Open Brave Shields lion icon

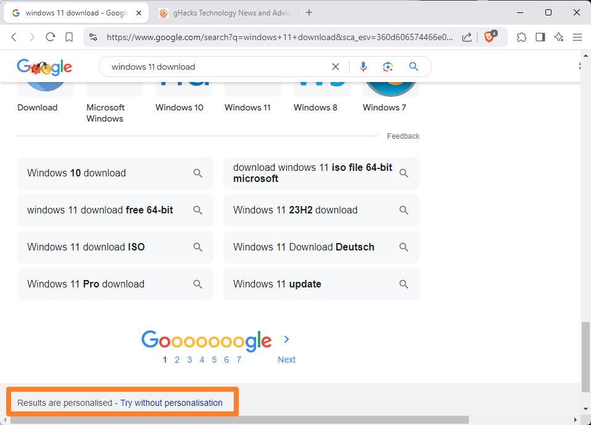tap(490, 36)
